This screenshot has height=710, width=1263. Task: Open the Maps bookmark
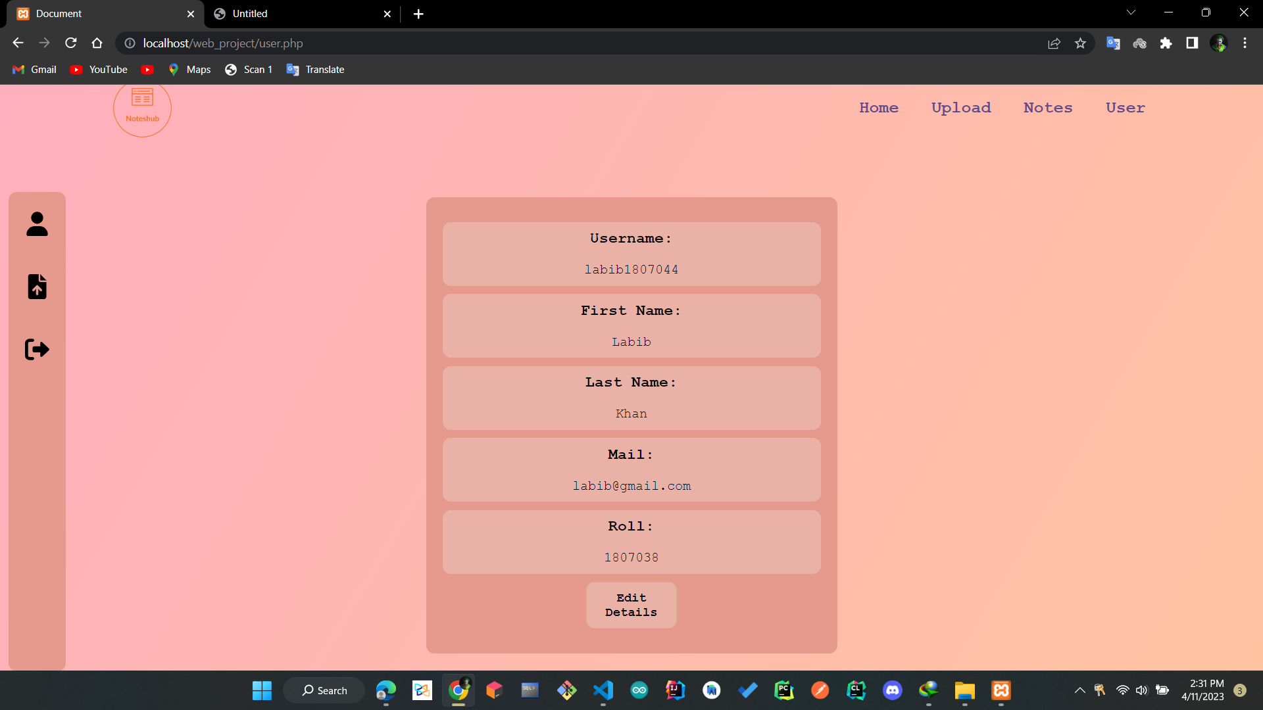click(189, 70)
